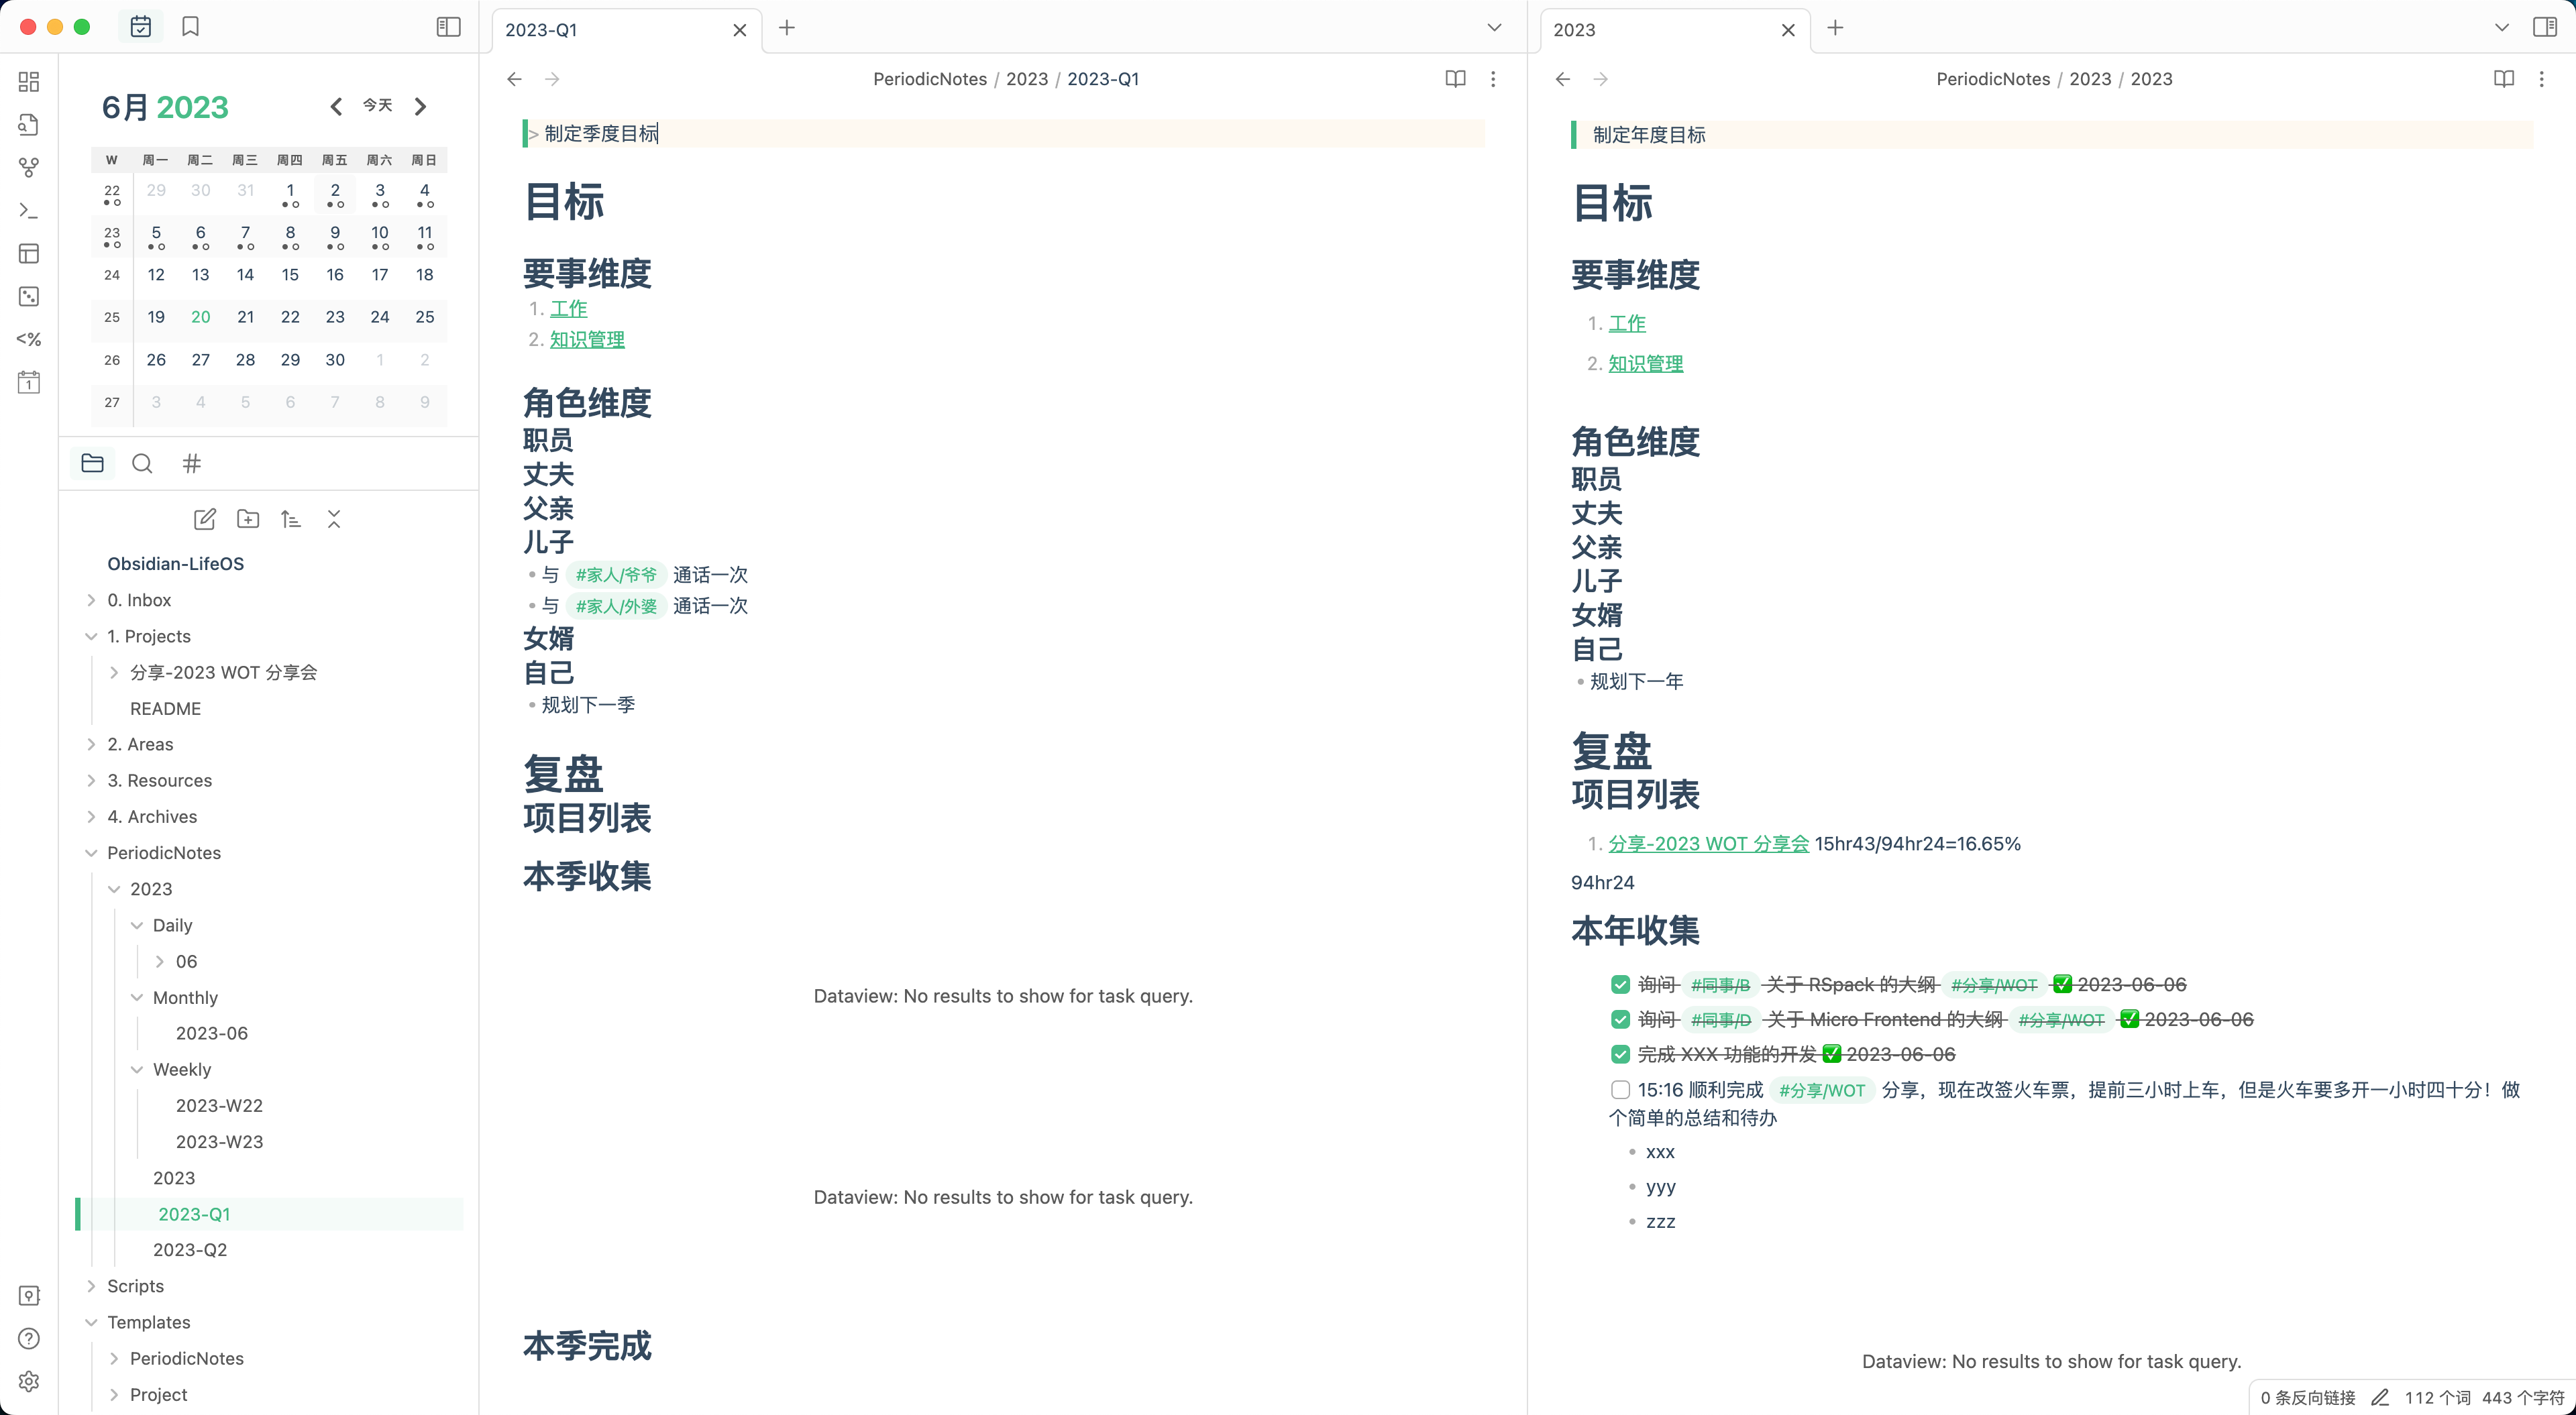Uncheck the RSpack 的大纲 completed task
2576x1415 pixels.
coord(1620,985)
